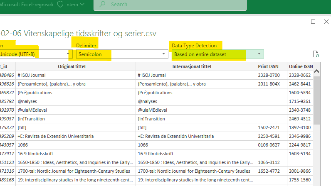Click the Delimiter label
Screen dimensions: 331x186
coord(86,46)
